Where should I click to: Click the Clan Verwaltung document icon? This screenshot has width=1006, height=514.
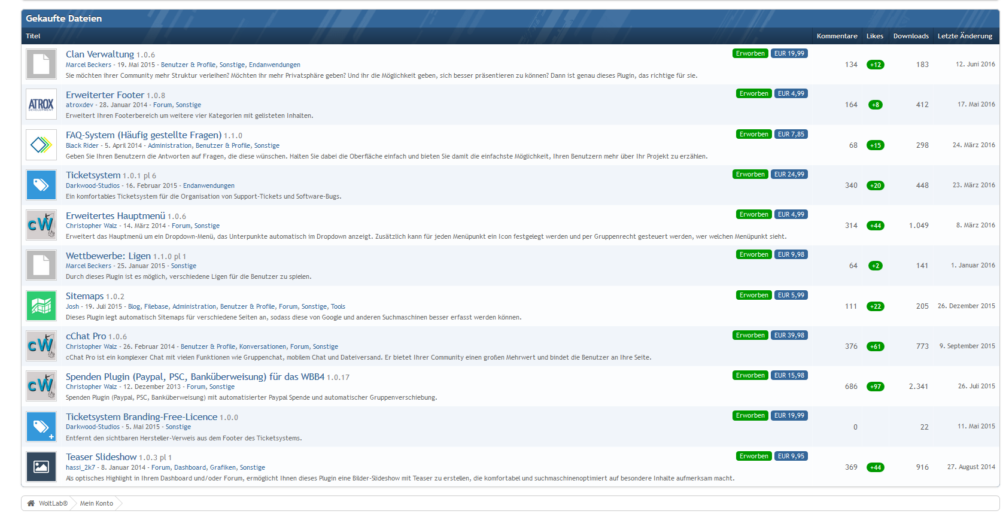tap(41, 64)
